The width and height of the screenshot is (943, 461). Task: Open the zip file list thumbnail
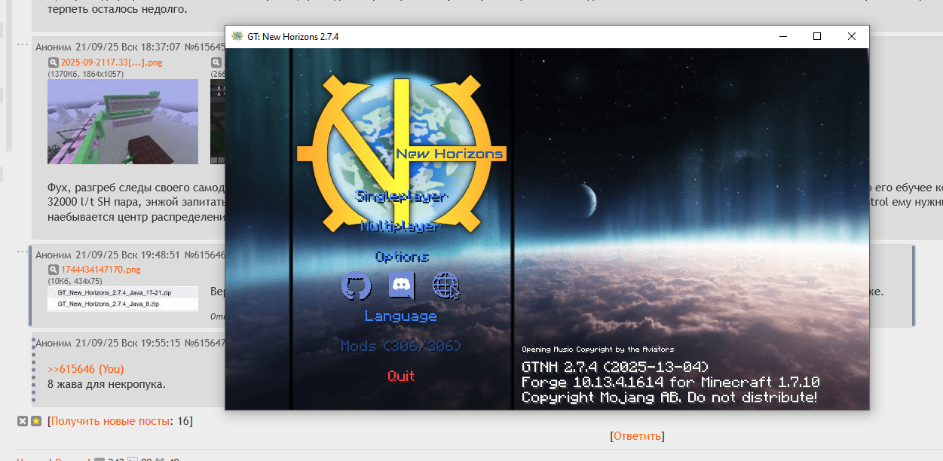[123, 298]
